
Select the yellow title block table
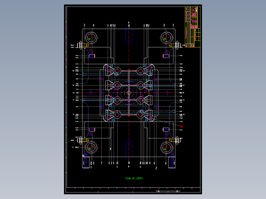click(x=192, y=27)
